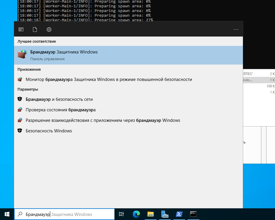This screenshot has width=275, height=220.
Task: Open Брандмауэр и безопасность сети setting
Action: click(x=128, y=99)
